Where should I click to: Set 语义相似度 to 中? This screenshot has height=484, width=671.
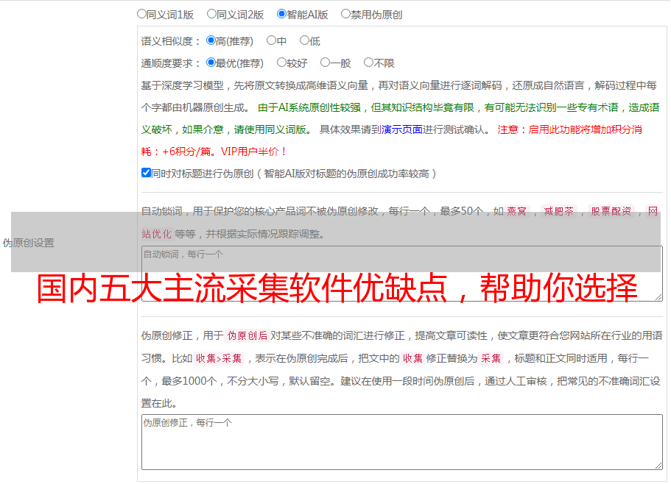point(271,40)
